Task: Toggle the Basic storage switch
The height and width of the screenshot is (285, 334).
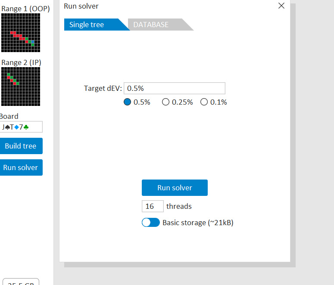Action: [x=150, y=223]
